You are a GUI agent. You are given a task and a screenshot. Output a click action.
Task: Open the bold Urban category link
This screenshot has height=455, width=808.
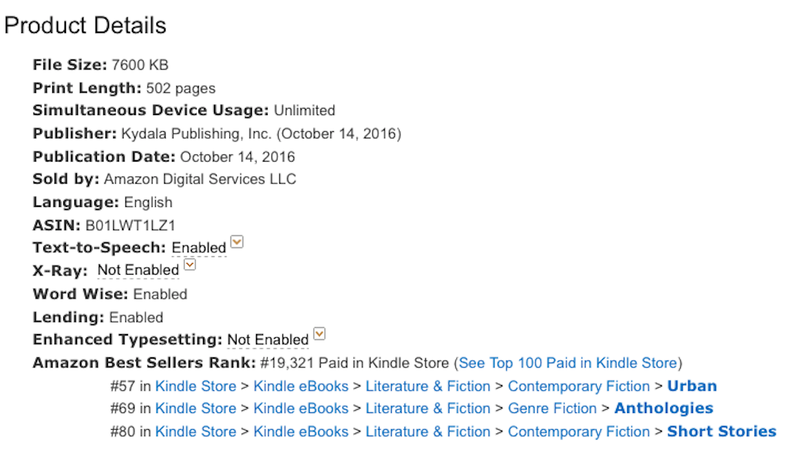(x=692, y=386)
